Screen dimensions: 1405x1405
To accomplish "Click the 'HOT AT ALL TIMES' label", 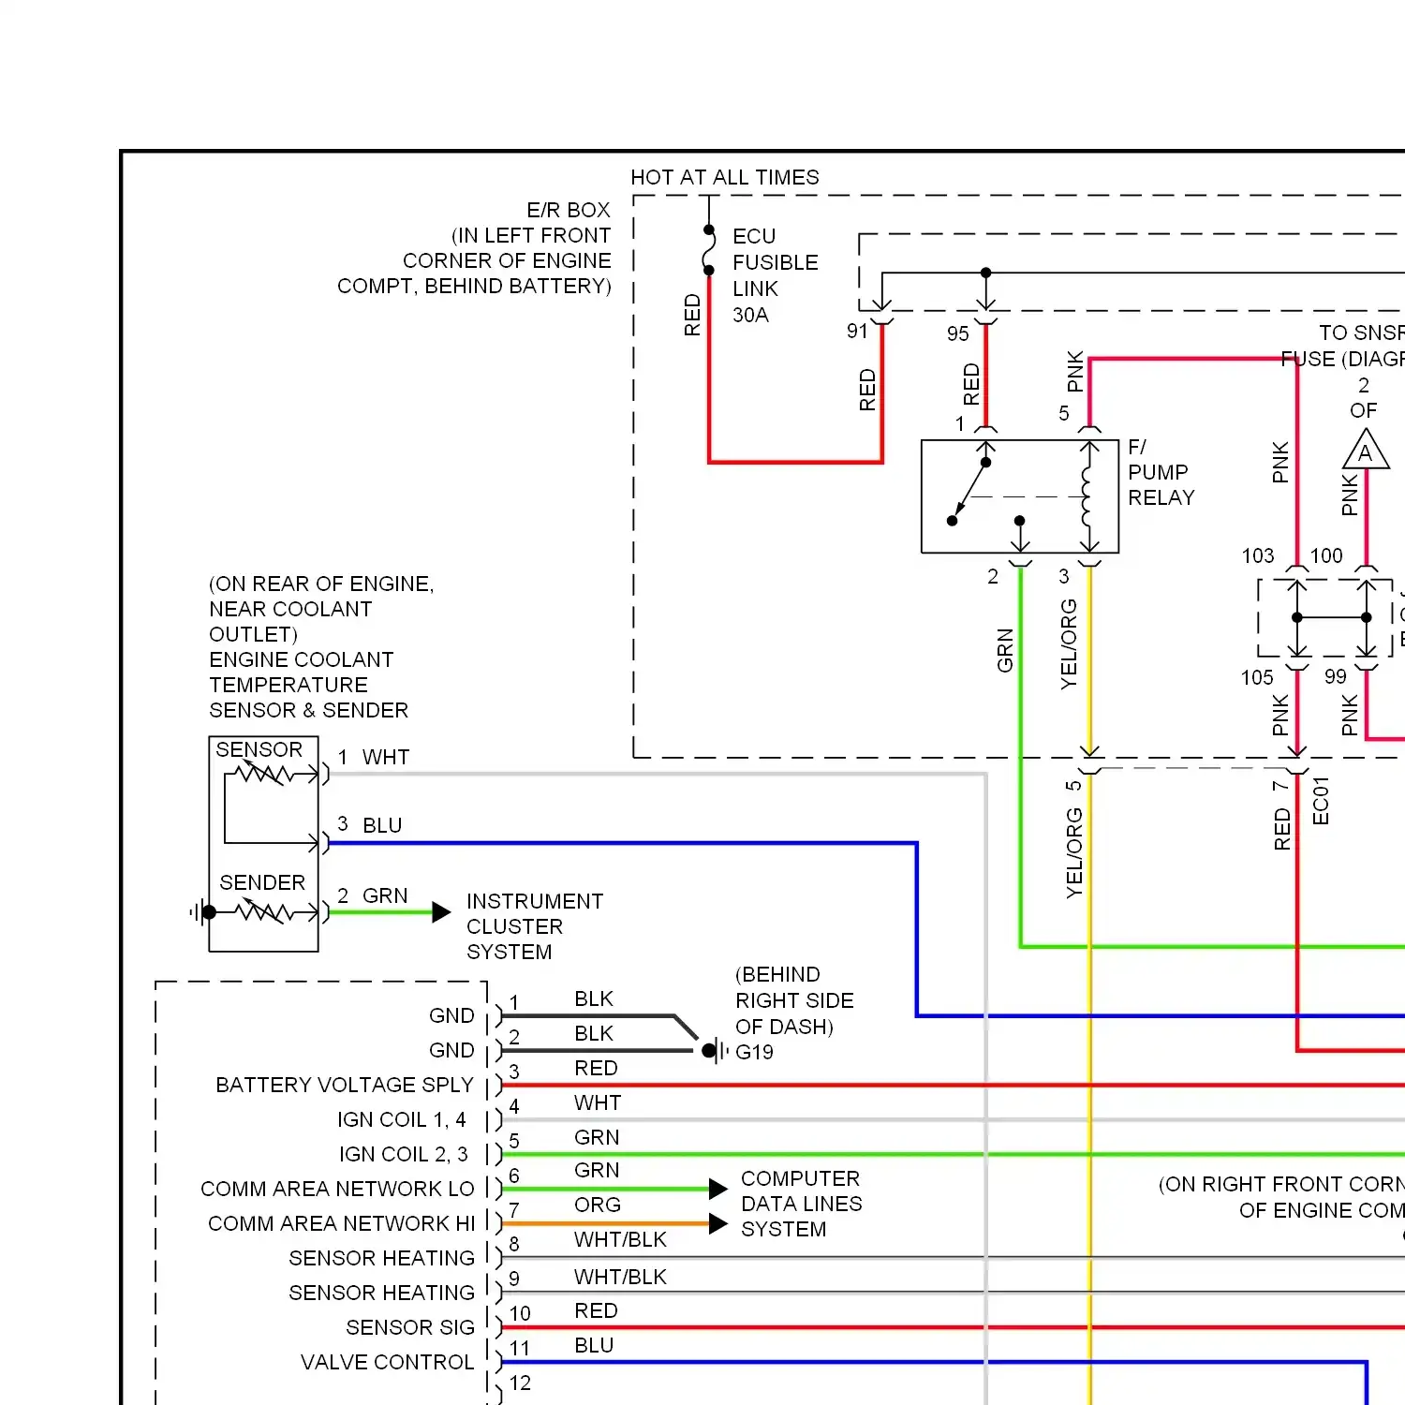I will pos(724,177).
